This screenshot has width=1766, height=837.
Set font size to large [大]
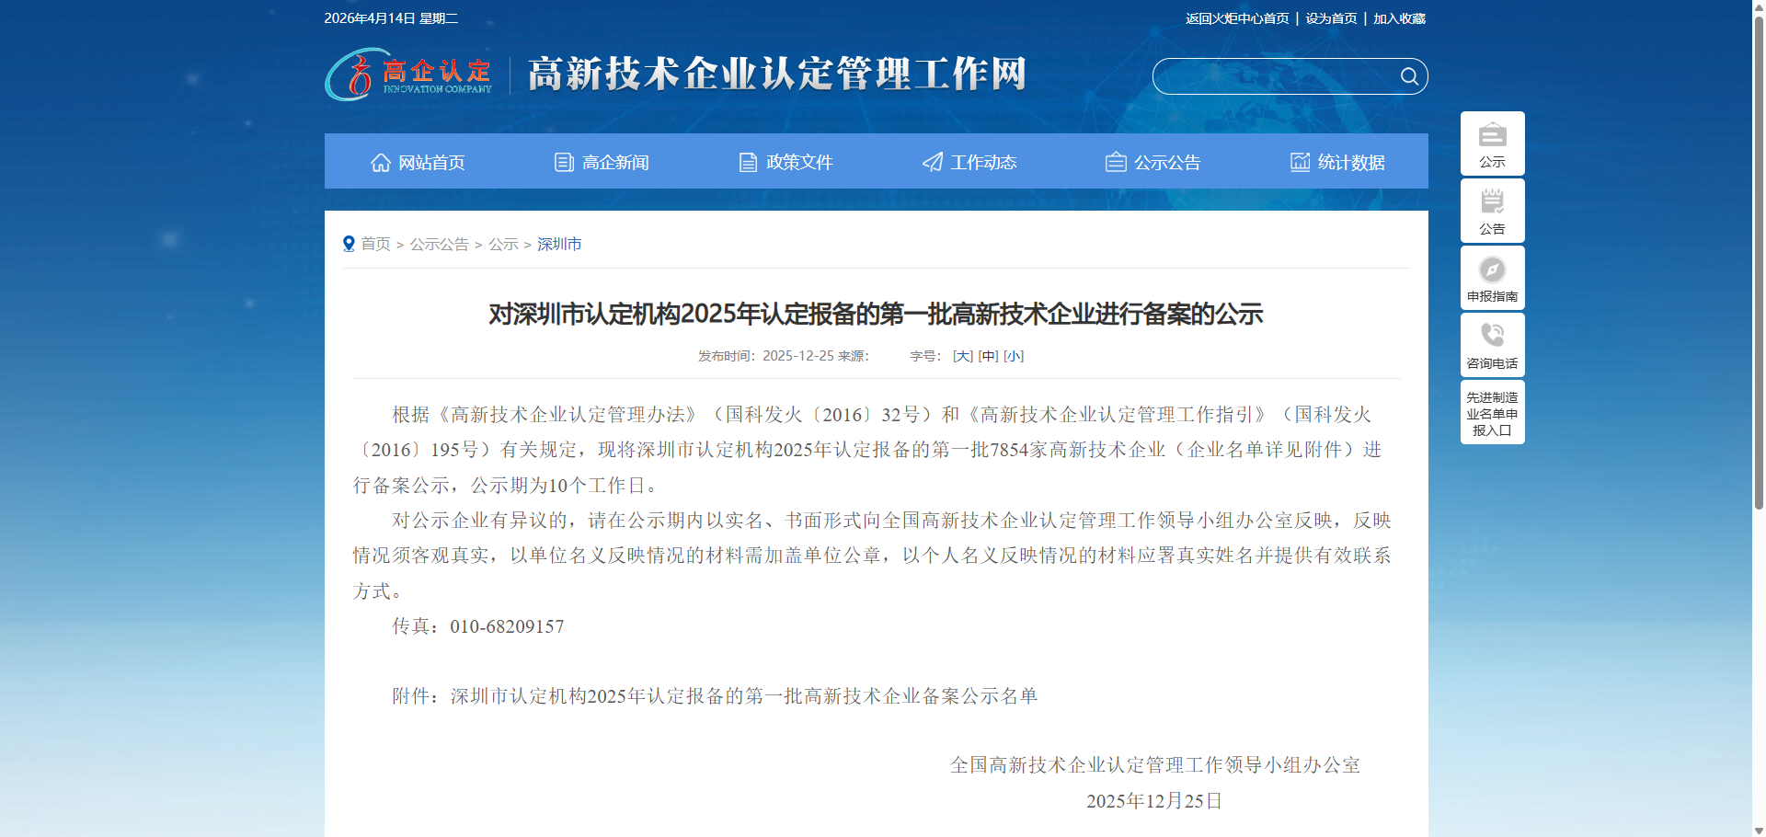point(962,356)
